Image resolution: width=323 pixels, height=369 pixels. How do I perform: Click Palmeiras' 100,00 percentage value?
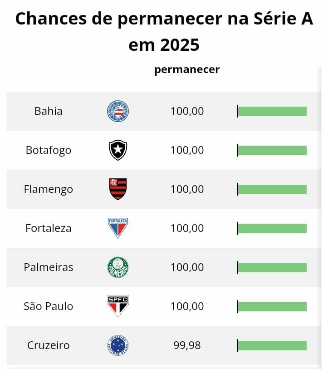[x=187, y=267]
